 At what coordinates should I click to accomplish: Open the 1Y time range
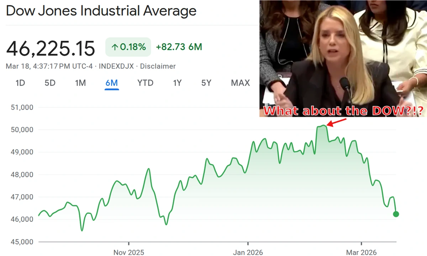[x=177, y=83]
